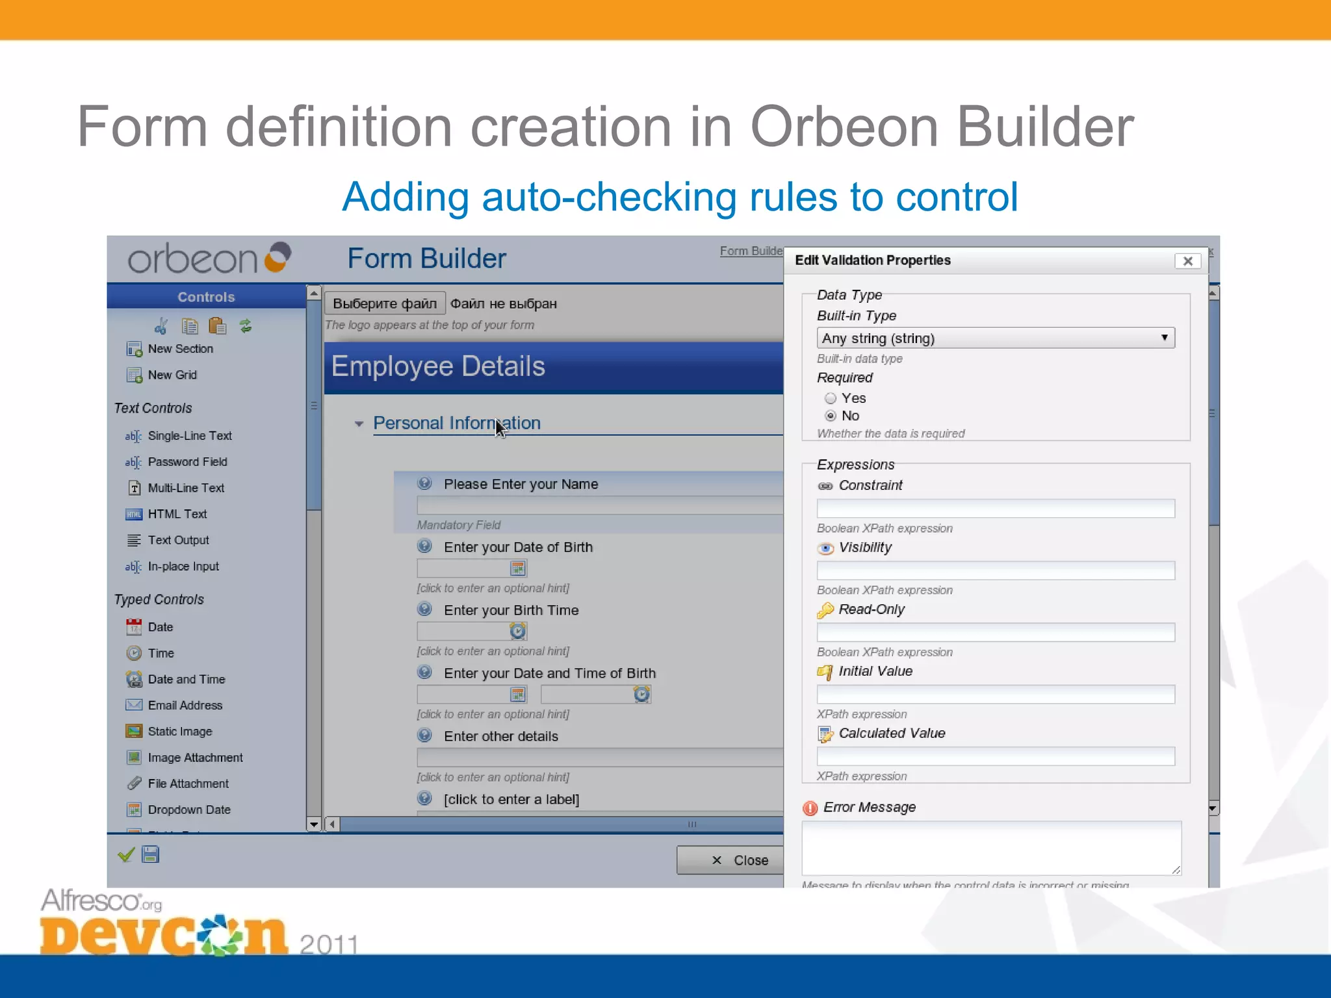Image resolution: width=1331 pixels, height=998 pixels.
Task: Click help icon beside Please Enter your Name
Action: tap(424, 483)
